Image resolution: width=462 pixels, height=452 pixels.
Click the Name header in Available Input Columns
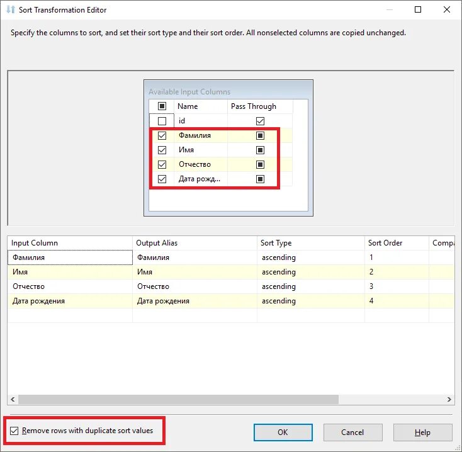[x=201, y=106]
